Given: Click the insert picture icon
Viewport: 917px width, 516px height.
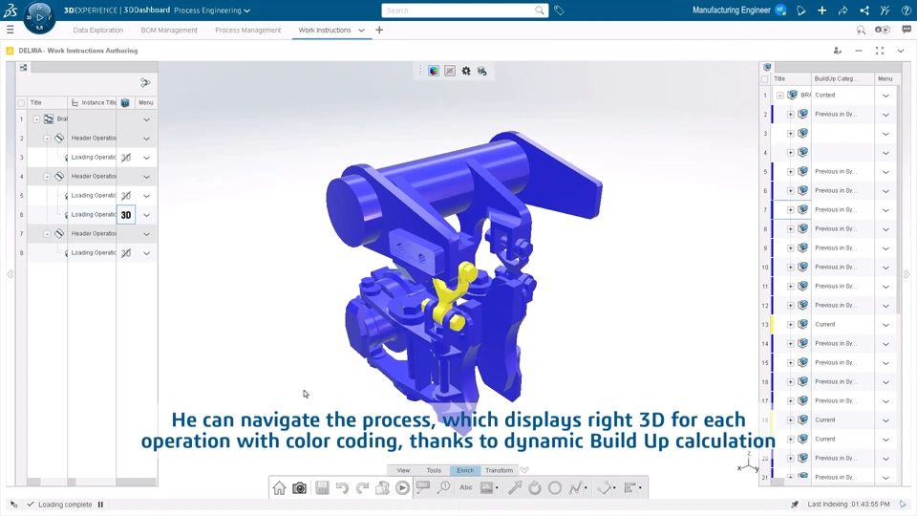Looking at the screenshot, I should point(486,487).
